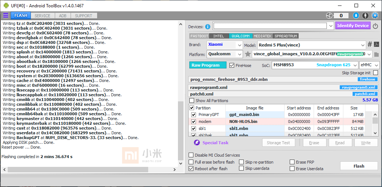Click the blue download updates icon
This screenshot has height=187, width=382.
click(356, 15)
